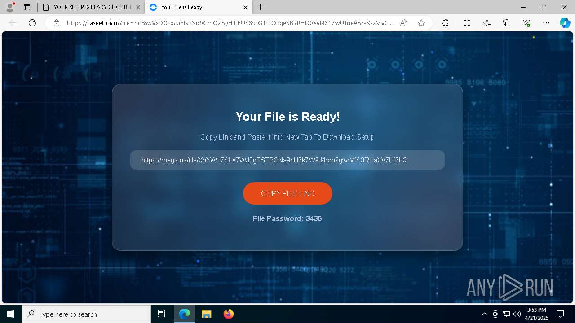Open the browser profile icon
Screen dimensions: 575x323
coord(10,7)
